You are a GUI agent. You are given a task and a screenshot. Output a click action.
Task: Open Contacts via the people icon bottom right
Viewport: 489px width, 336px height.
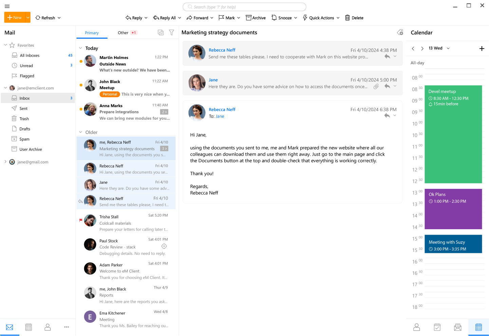pos(416,327)
